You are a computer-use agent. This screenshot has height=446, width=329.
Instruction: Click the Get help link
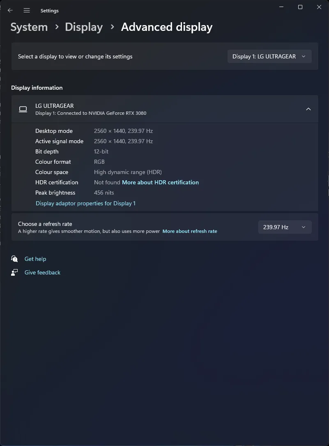pos(35,259)
